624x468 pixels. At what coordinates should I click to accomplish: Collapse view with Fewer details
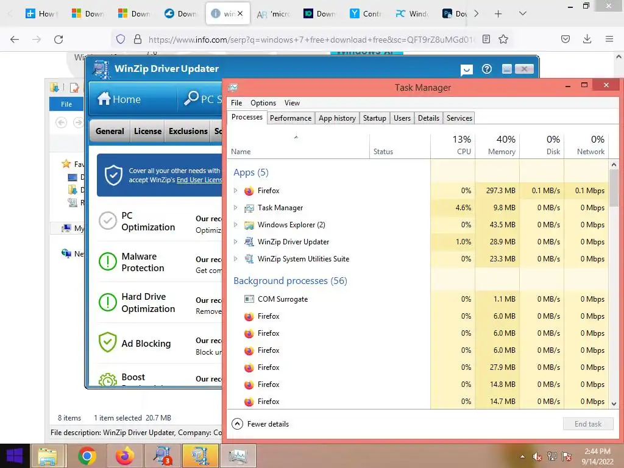(261, 424)
